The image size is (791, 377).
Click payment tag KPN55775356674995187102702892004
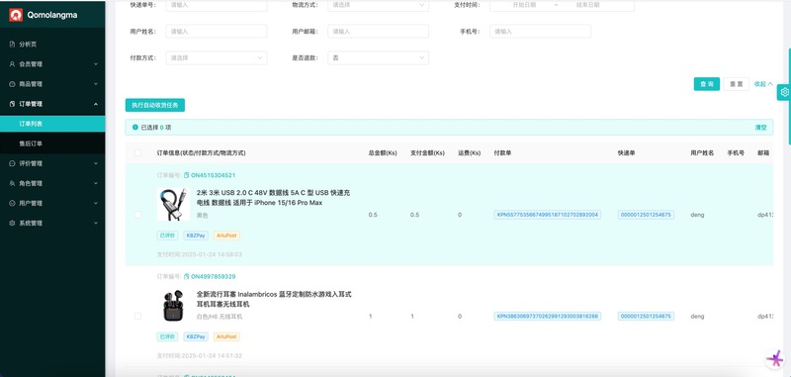pyautogui.click(x=548, y=215)
